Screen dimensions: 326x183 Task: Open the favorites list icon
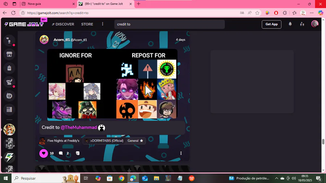[x=294, y=13]
